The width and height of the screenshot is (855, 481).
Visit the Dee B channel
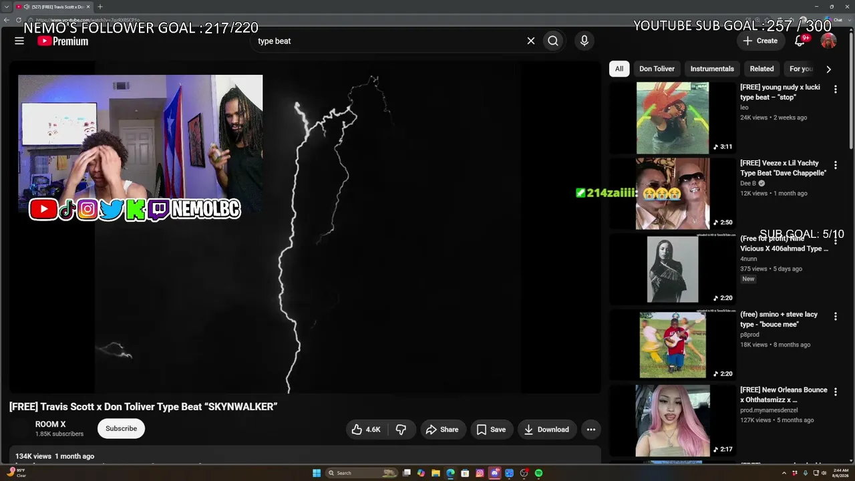[x=748, y=183]
